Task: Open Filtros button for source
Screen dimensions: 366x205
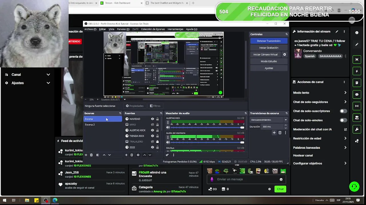Action: click(x=155, y=106)
